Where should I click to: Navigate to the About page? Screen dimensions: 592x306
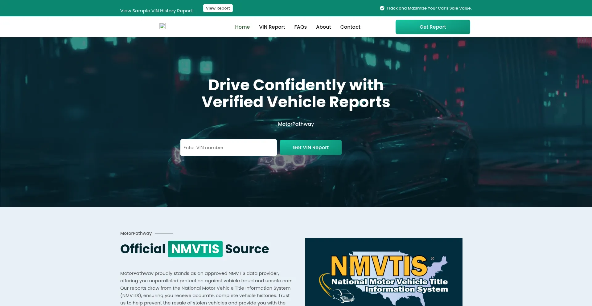[323, 27]
